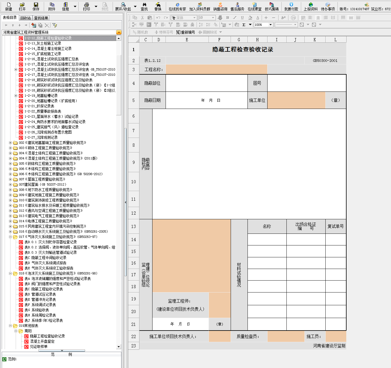Open 在线找专家 online expert
This screenshot has width=391, height=368.
pos(177,6)
